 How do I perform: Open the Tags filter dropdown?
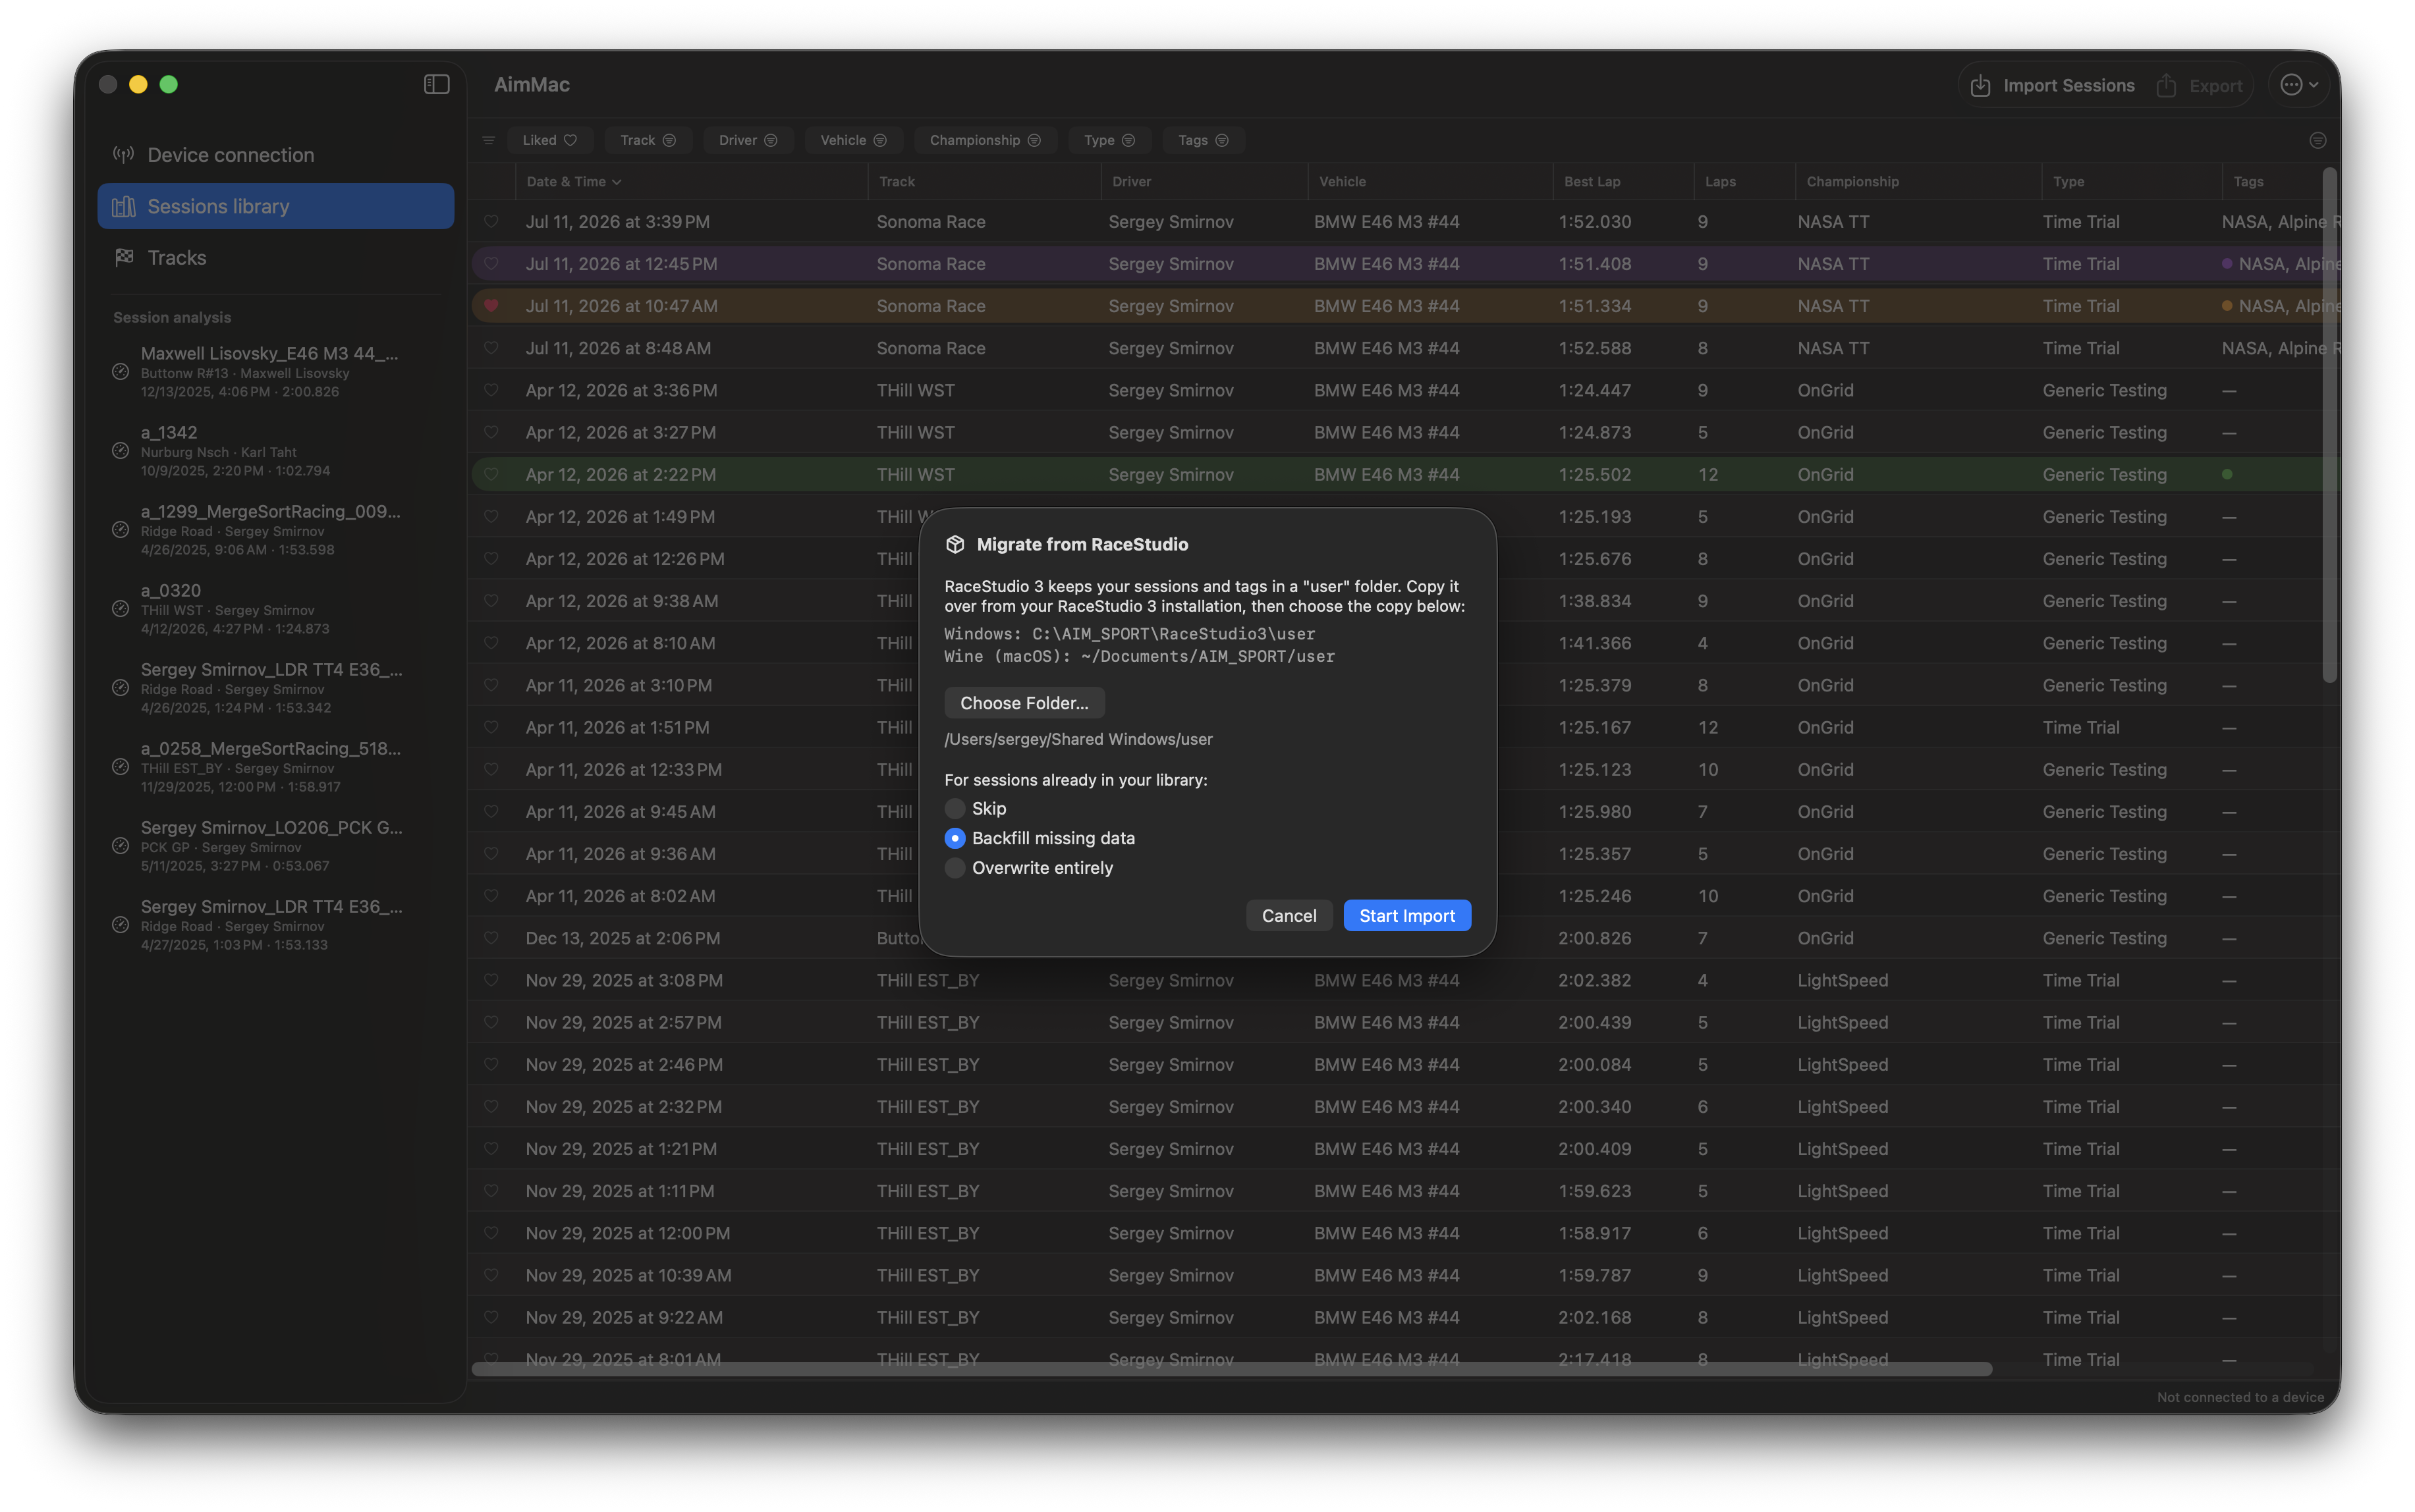click(1202, 140)
